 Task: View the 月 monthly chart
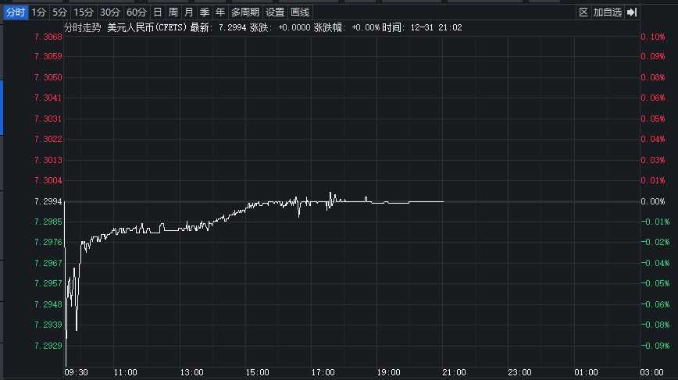[x=188, y=12]
